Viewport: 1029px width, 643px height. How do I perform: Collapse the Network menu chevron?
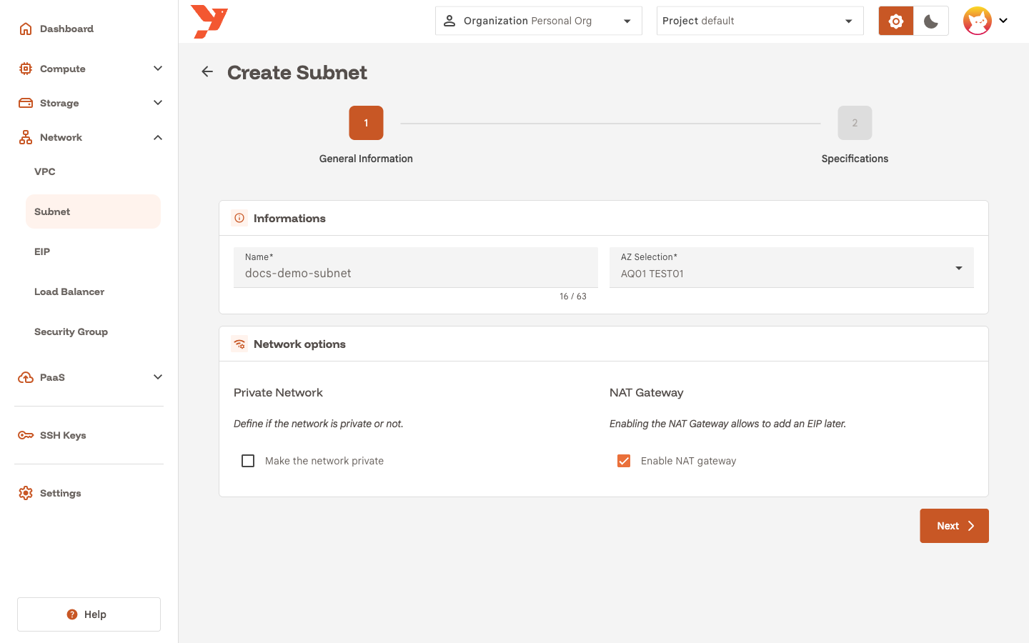158,137
